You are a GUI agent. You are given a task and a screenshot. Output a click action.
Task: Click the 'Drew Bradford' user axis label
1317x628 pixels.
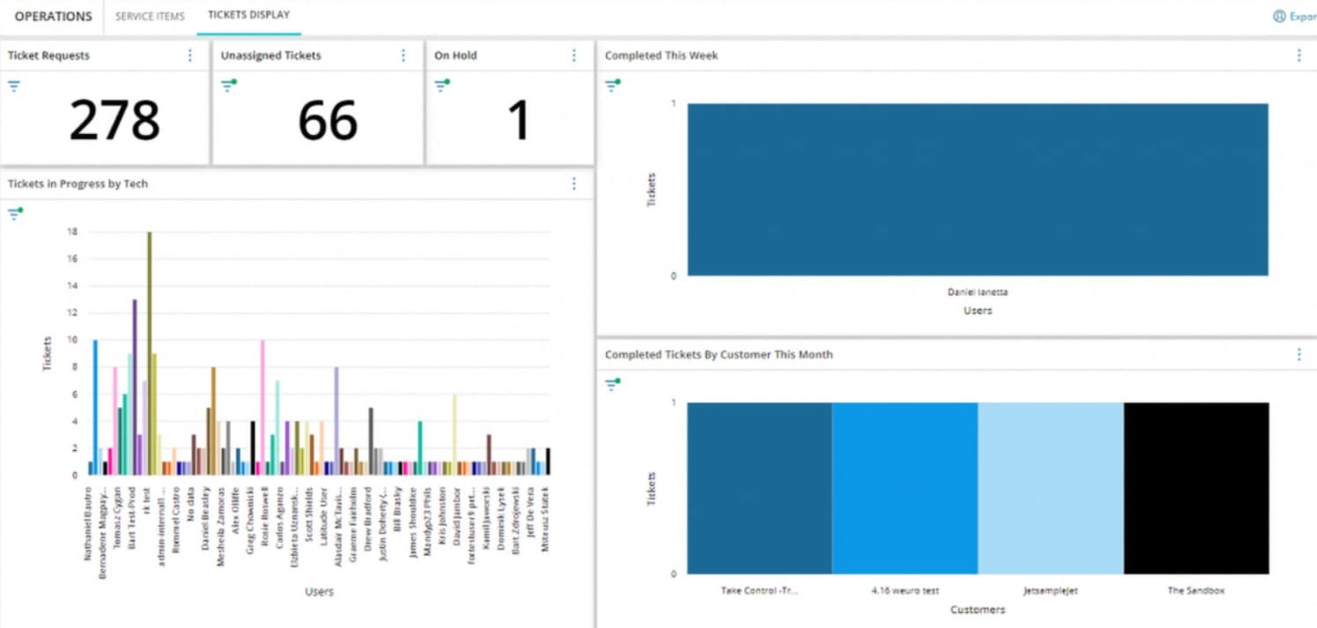[x=368, y=518]
